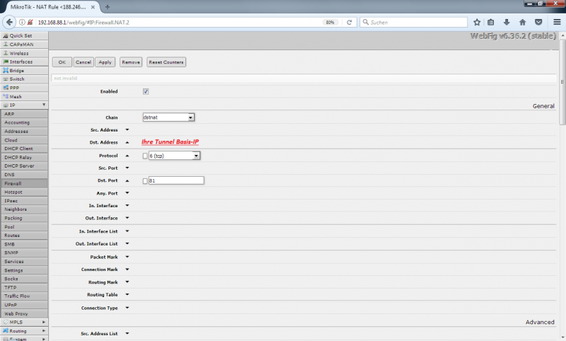Click the Reset Counters button
566x341 pixels.
(166, 62)
